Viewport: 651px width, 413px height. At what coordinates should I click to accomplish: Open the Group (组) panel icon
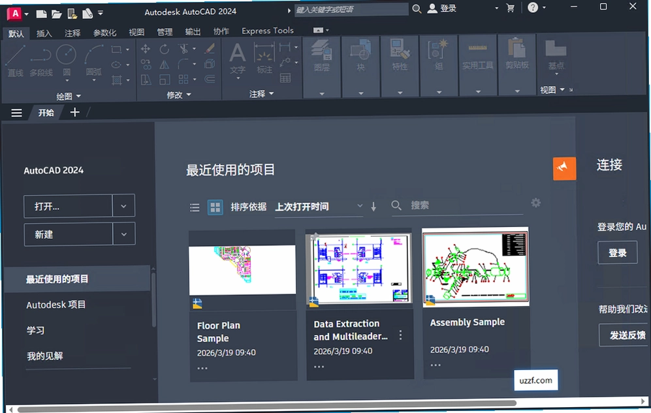coord(438,55)
